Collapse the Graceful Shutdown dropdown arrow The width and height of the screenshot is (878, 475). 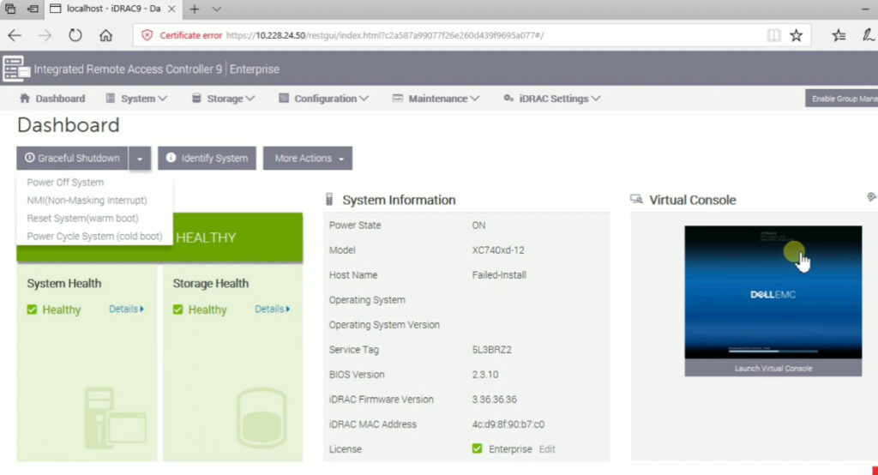tap(141, 159)
